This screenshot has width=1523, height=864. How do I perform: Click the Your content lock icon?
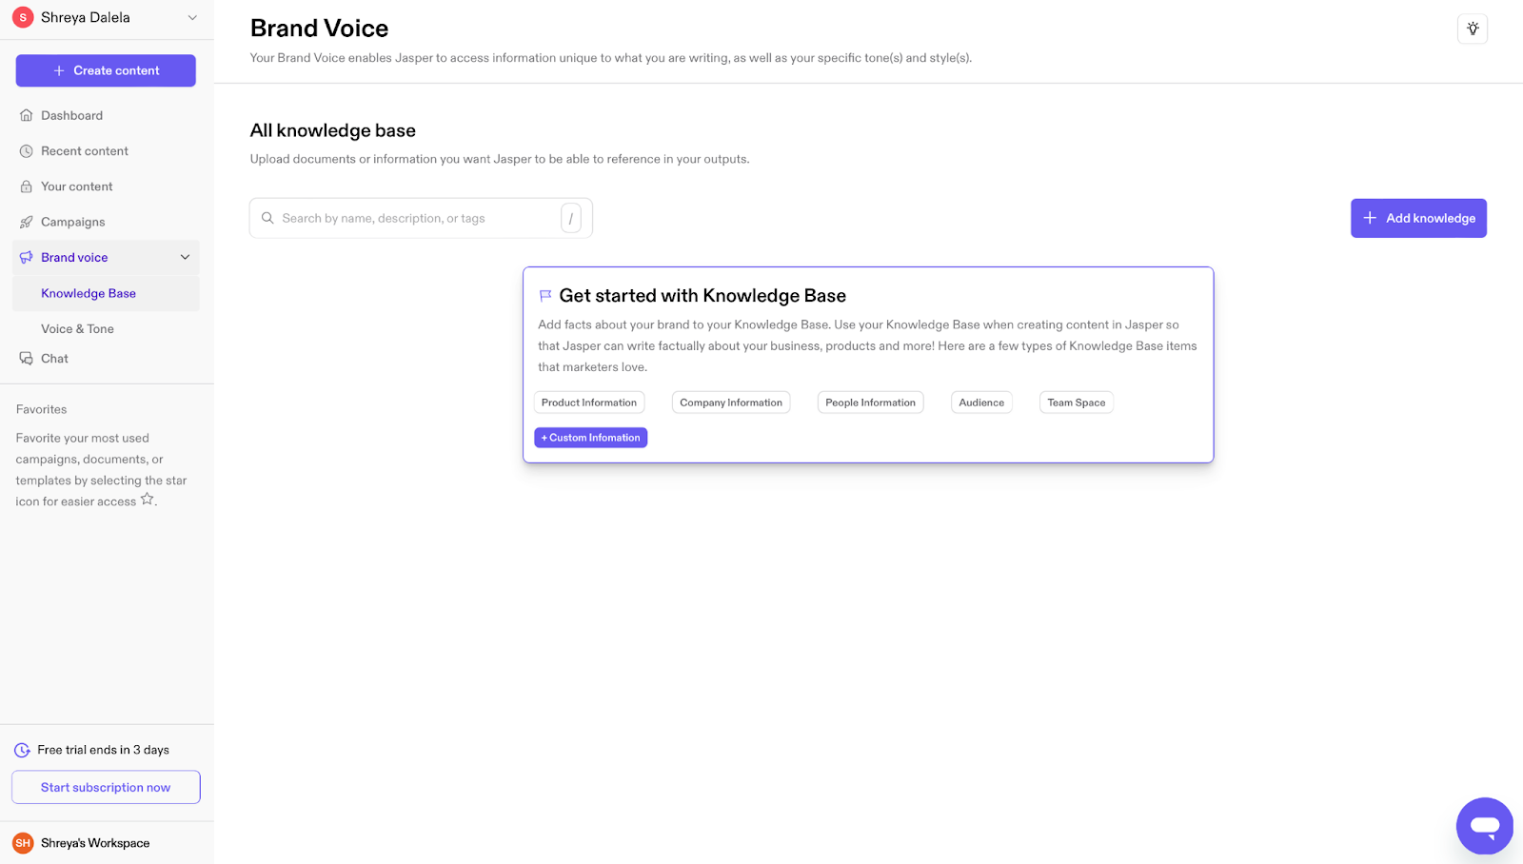[27, 187]
